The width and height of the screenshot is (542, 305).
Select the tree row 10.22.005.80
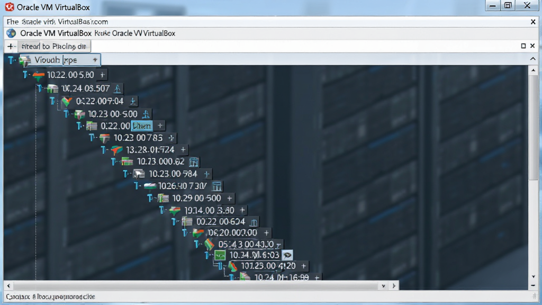(x=65, y=75)
